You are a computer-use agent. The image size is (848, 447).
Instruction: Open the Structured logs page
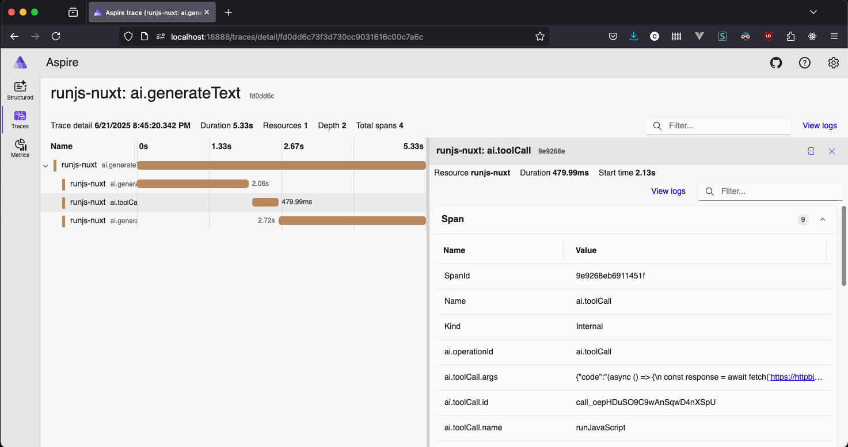(x=20, y=90)
